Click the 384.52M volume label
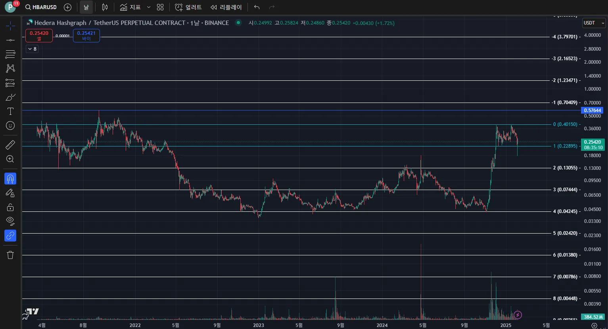Viewport: 608px width, 329px height. (593, 317)
